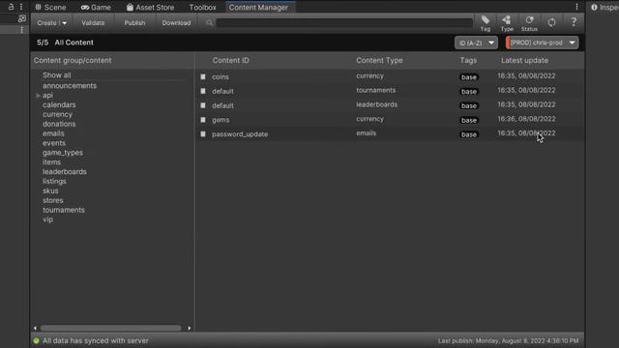The image size is (619, 348).
Task: Focus the content search field
Action: click(x=344, y=23)
